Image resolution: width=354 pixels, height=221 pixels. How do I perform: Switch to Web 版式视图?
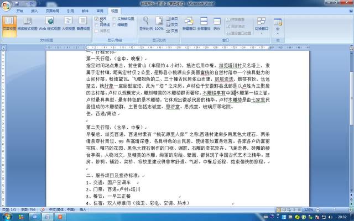(50, 24)
